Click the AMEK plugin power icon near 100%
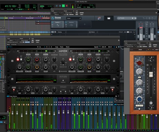Image resolution: width=159 pixels, height=132 pixels. pyautogui.click(x=8, y=47)
